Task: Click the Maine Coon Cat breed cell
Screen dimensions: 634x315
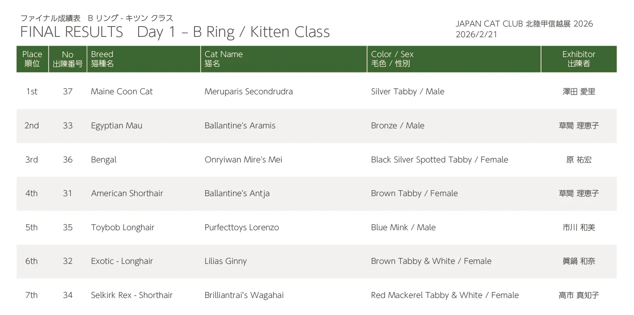Action: click(122, 92)
